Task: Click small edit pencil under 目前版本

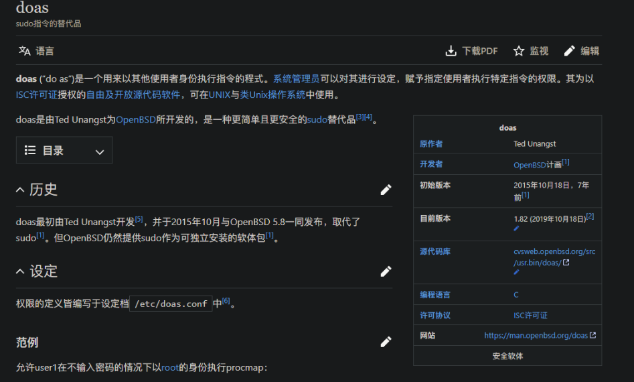Action: click(516, 229)
